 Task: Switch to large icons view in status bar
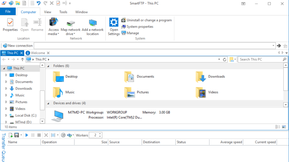point(284,127)
